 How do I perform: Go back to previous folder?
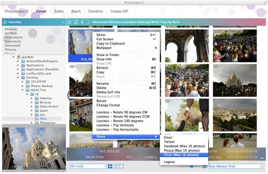coord(82,22)
